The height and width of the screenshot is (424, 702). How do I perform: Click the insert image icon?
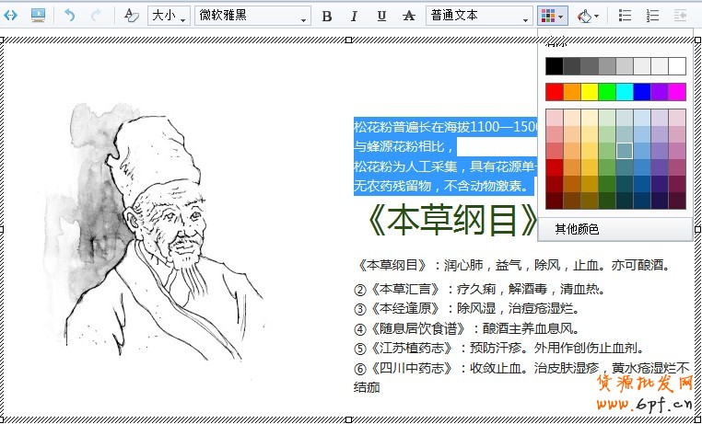click(x=38, y=16)
